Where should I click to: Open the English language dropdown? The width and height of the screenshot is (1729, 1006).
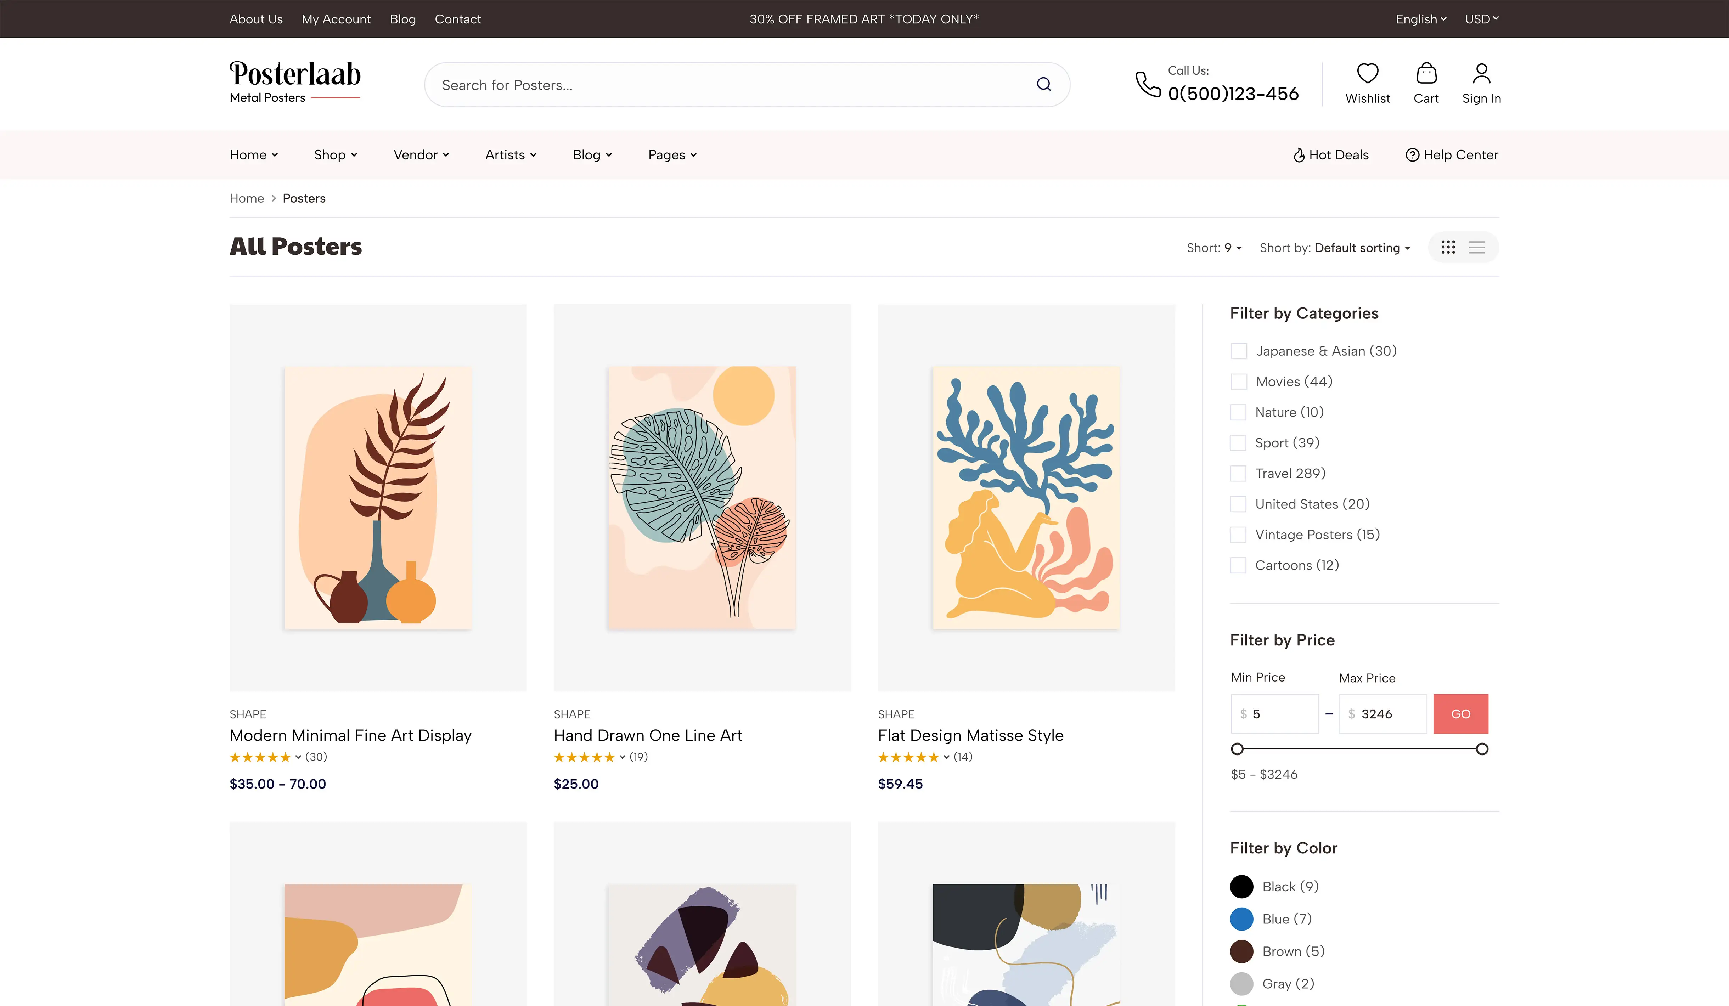tap(1420, 19)
